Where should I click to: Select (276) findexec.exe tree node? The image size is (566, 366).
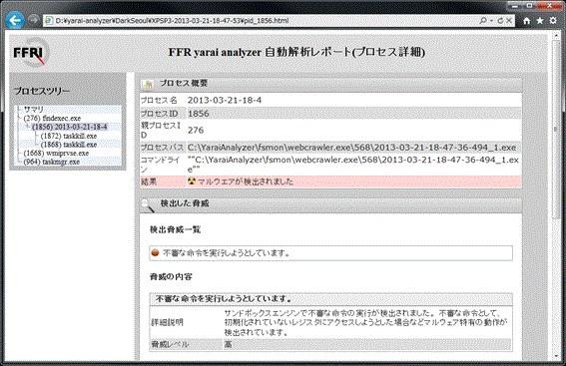click(52, 118)
